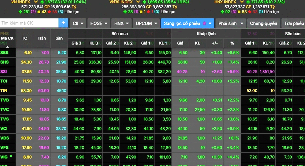Screen dimensions: 305x166
Task: Open the HNX dropdown in the filter bar
Action: click(121, 23)
